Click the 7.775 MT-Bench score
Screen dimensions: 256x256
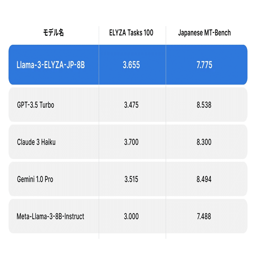pos(204,65)
